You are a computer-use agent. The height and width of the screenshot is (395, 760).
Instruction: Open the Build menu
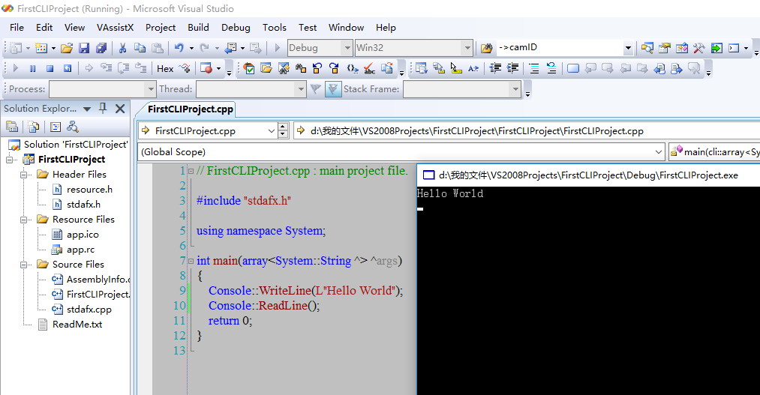(198, 28)
